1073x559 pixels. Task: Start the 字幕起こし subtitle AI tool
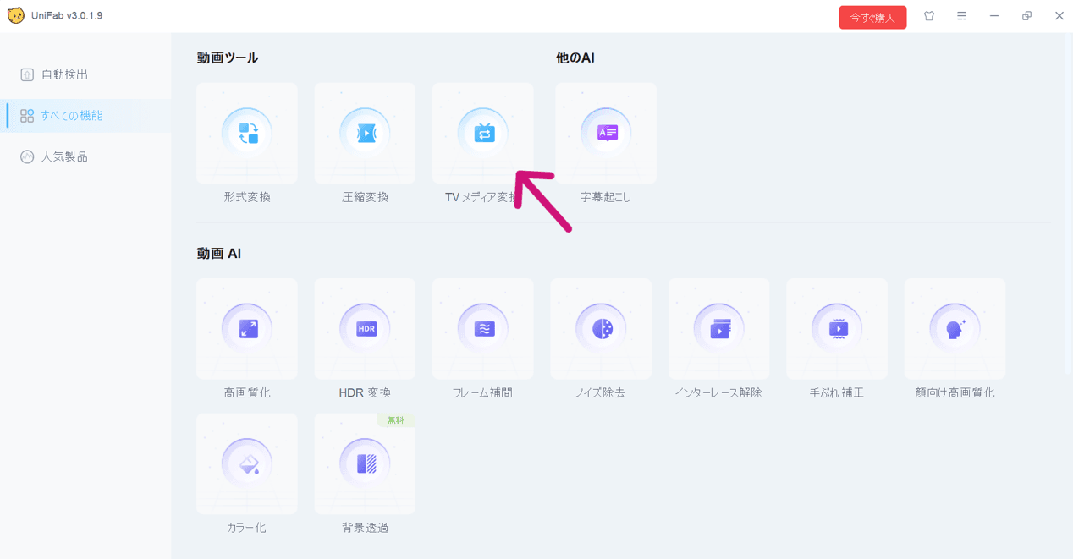[606, 133]
